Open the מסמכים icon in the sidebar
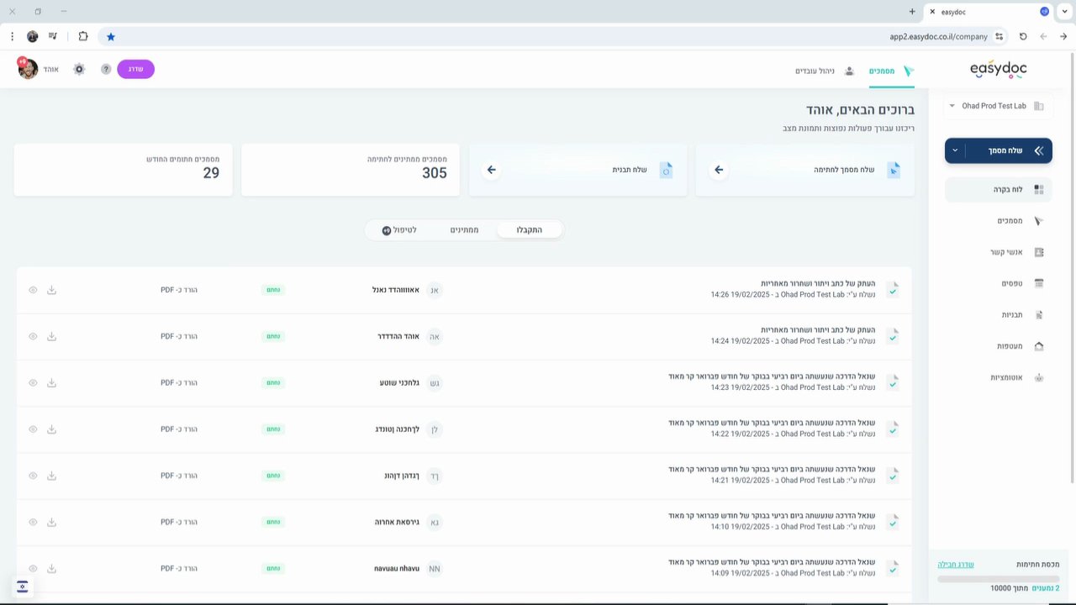This screenshot has height=605, width=1076. click(x=1039, y=221)
